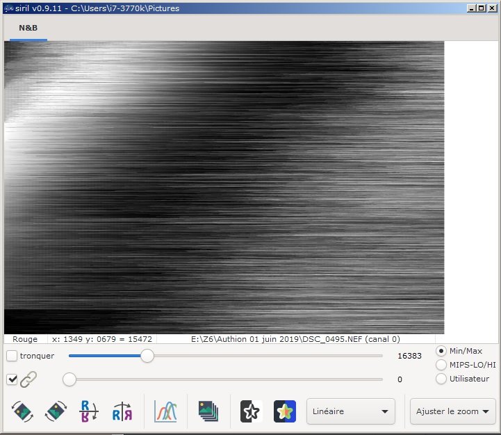Flip image vertically (mirror R top-bottom) icon
The height and width of the screenshot is (435, 501).
click(88, 411)
